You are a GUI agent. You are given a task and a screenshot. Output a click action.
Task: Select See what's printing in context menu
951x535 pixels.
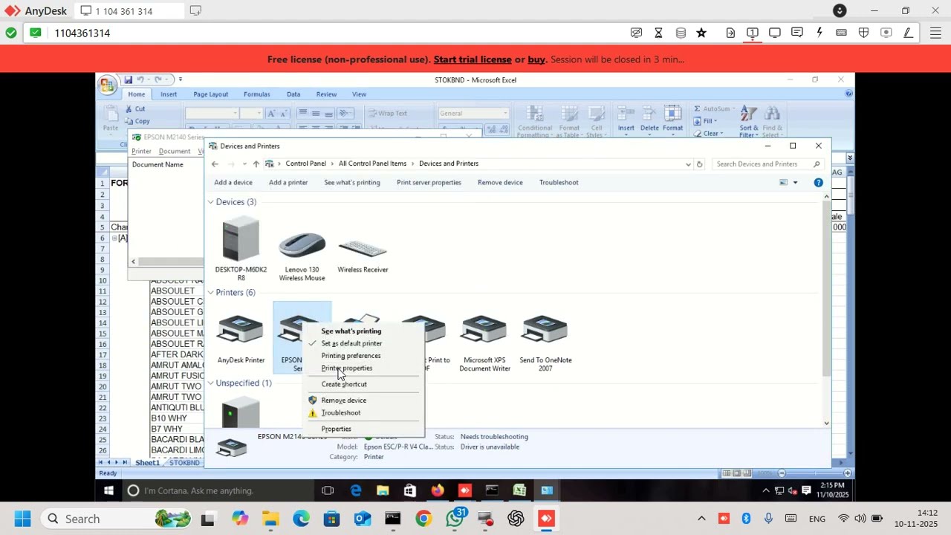pyautogui.click(x=351, y=331)
